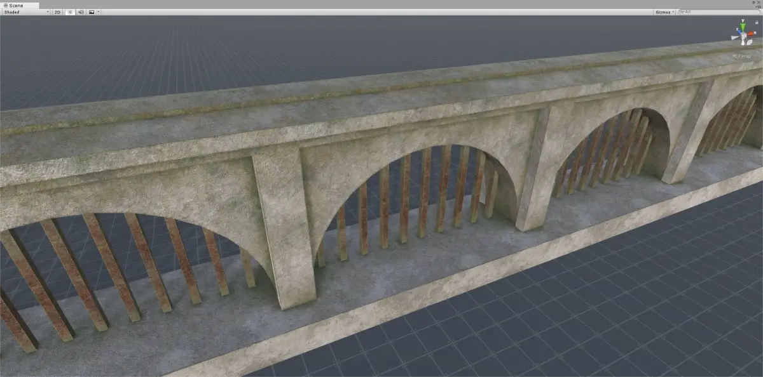
Task: Click the search magnifier icon
Action: coord(682,12)
